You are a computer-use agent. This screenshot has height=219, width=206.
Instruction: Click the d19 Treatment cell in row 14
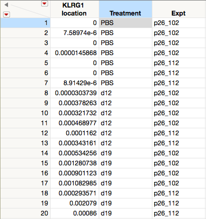click(125, 153)
